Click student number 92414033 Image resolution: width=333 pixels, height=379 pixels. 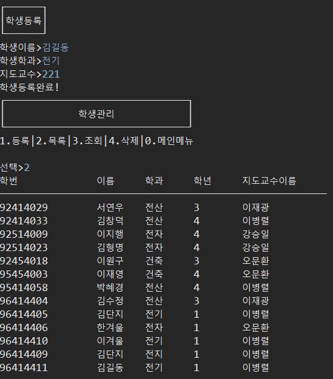point(24,221)
